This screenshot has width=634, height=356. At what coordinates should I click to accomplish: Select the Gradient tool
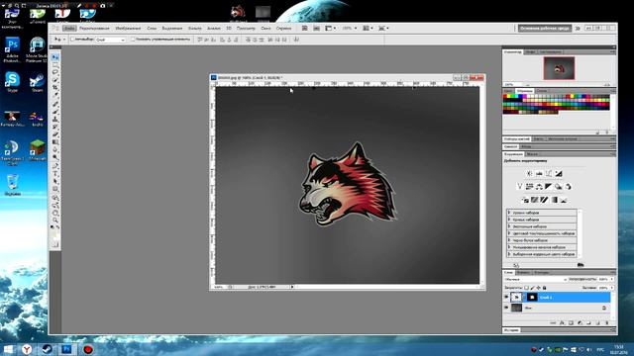click(55, 142)
